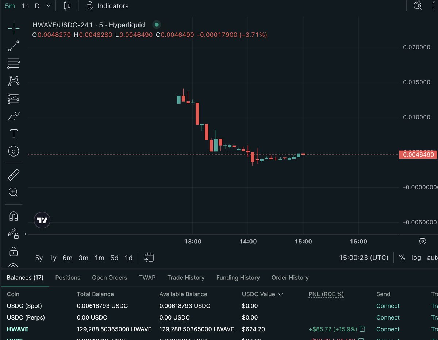Open the Positions tab
This screenshot has width=438, height=340.
[x=68, y=278]
